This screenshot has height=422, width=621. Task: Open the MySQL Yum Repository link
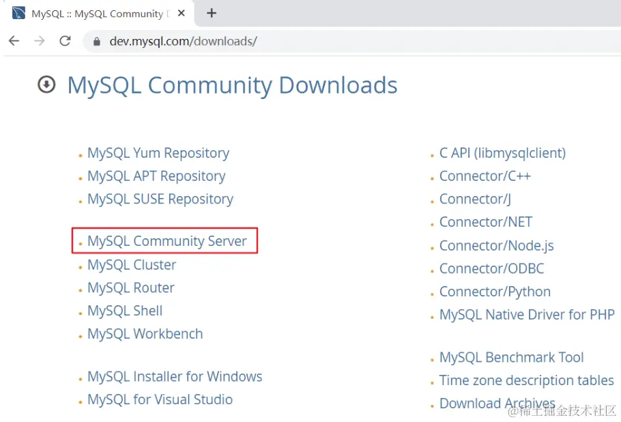[158, 154]
